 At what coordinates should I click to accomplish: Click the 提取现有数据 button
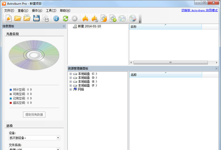pyautogui.click(x=34, y=115)
